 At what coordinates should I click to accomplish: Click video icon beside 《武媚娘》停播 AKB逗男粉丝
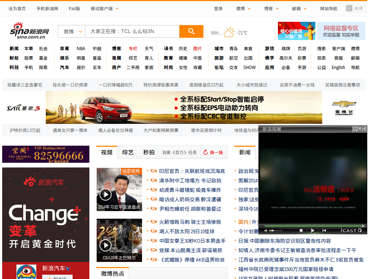pos(154,260)
